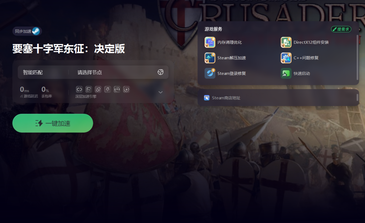Open C++问题修复 tool
This screenshot has height=223, width=365.
tap(299, 58)
